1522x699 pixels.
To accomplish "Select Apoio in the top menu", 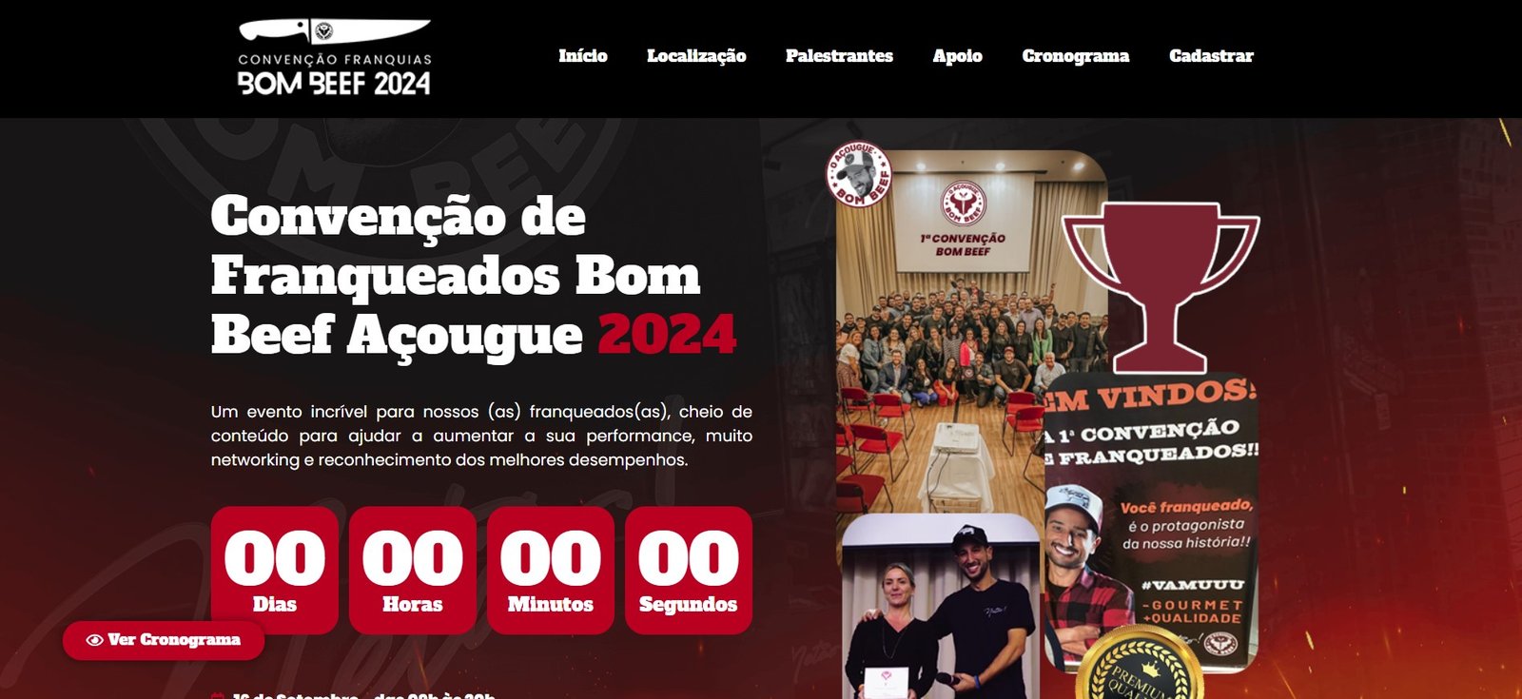I will 957,56.
